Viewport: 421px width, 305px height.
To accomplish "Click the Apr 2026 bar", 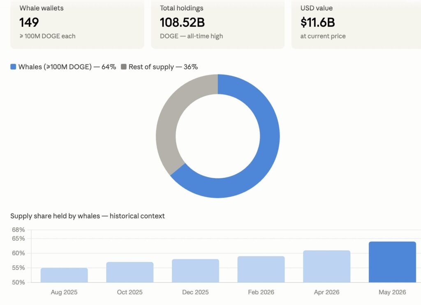I will (327, 266).
